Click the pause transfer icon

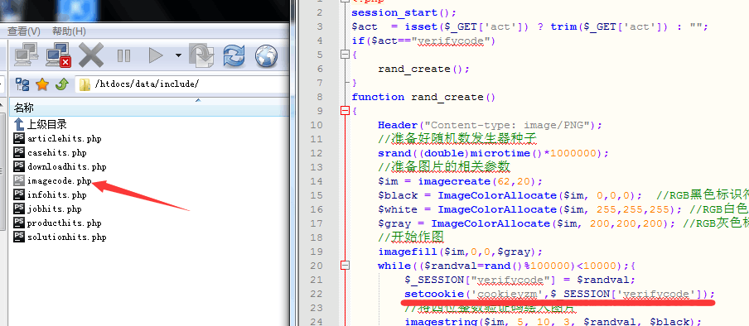tap(123, 55)
